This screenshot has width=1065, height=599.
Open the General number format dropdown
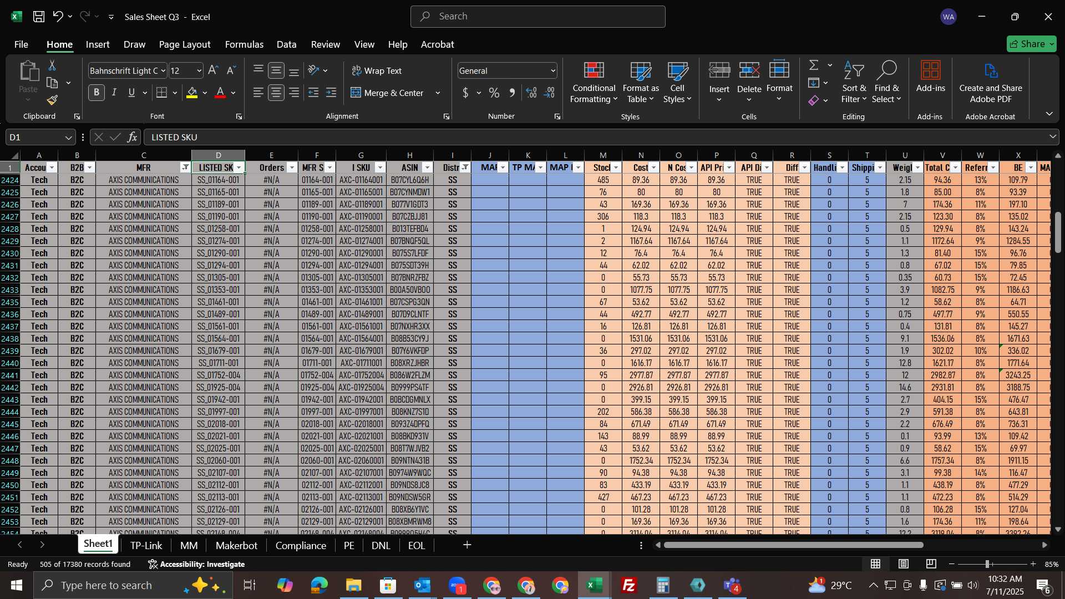pos(553,70)
